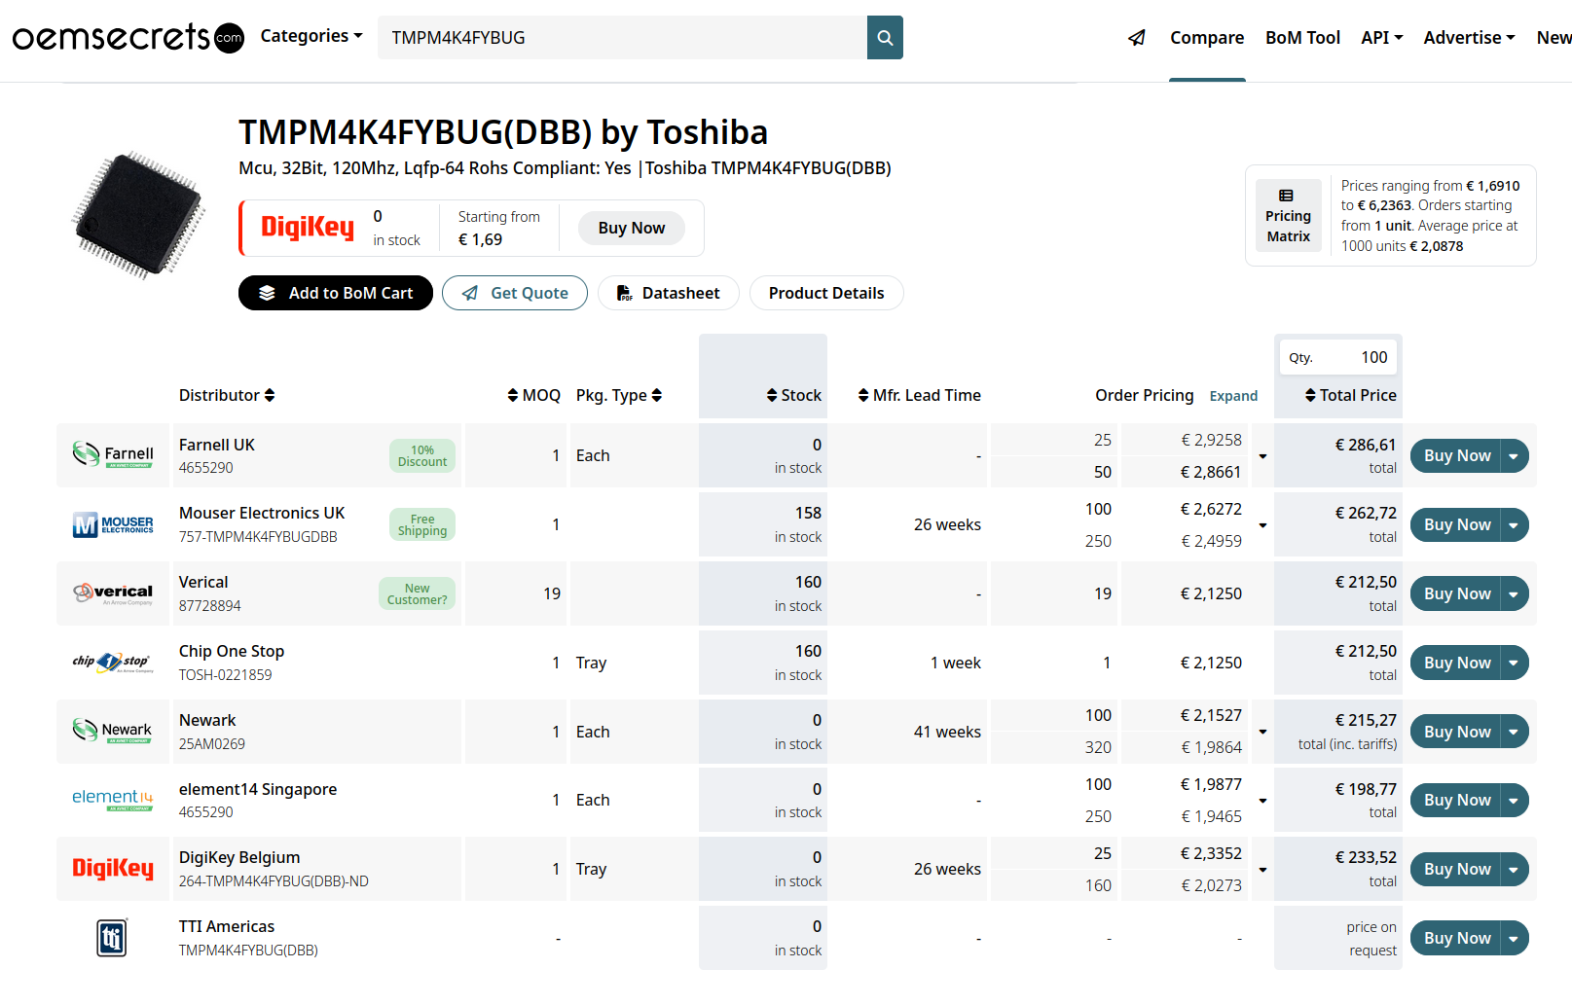Screen dimensions: 1572x1005
Task: Click the TMPM4K4FYBUG(DBB) by Toshiba heading
Action: point(503,132)
